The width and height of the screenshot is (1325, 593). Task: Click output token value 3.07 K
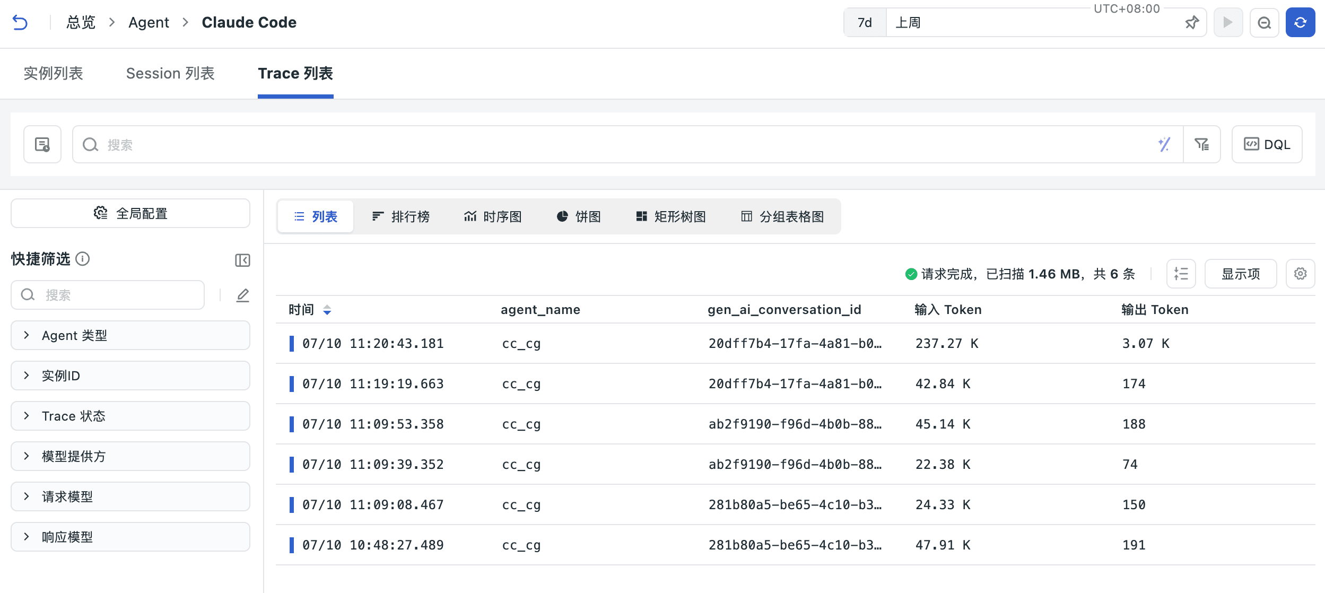(x=1146, y=344)
